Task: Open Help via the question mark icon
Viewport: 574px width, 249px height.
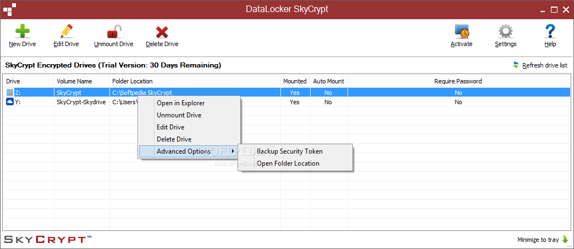Action: (550, 31)
